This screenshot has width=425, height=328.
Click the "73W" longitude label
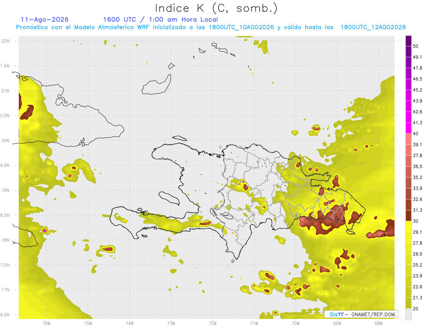pyautogui.click(x=171, y=323)
